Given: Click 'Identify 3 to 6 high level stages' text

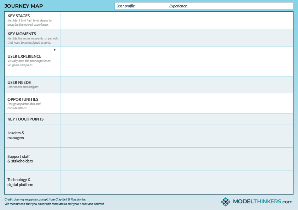Looking at the screenshot, I should pos(29,23).
